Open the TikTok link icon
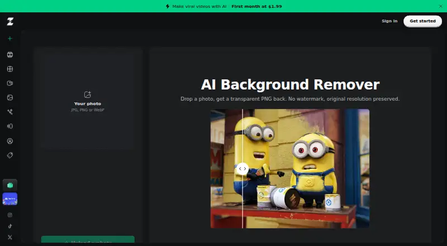 (10, 226)
